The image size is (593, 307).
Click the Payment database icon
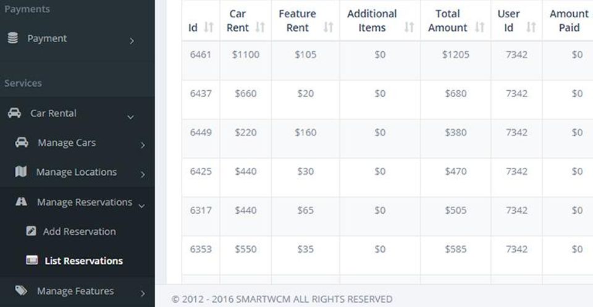click(x=12, y=38)
